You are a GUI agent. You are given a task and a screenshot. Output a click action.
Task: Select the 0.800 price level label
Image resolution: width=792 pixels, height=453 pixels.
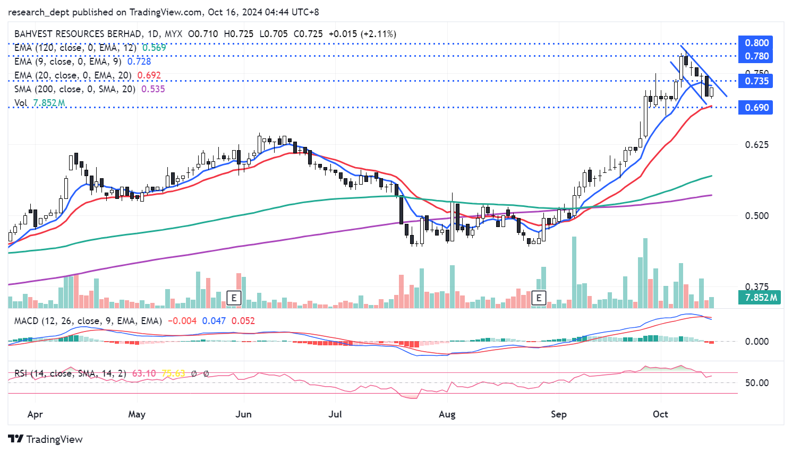click(756, 43)
